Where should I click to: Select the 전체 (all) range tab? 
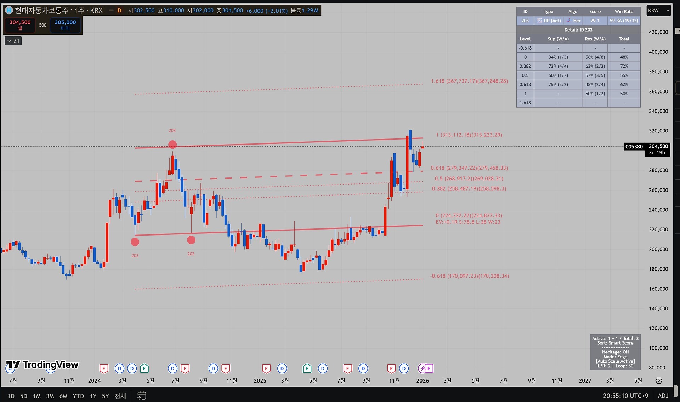(x=120, y=396)
